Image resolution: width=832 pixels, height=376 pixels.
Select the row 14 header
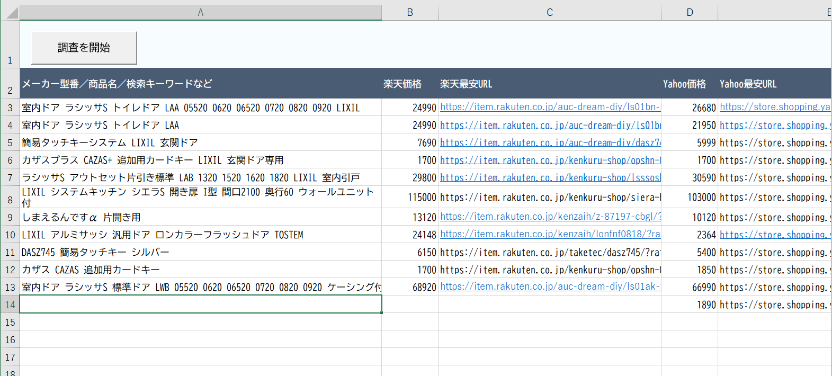pyautogui.click(x=10, y=305)
